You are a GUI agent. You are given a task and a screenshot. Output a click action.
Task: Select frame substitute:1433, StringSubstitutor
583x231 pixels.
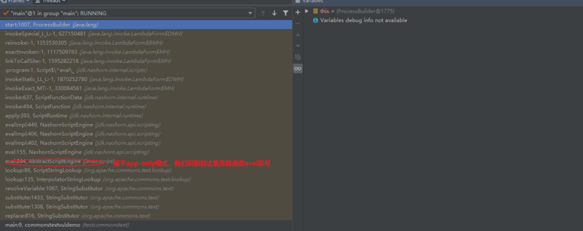[146, 198]
